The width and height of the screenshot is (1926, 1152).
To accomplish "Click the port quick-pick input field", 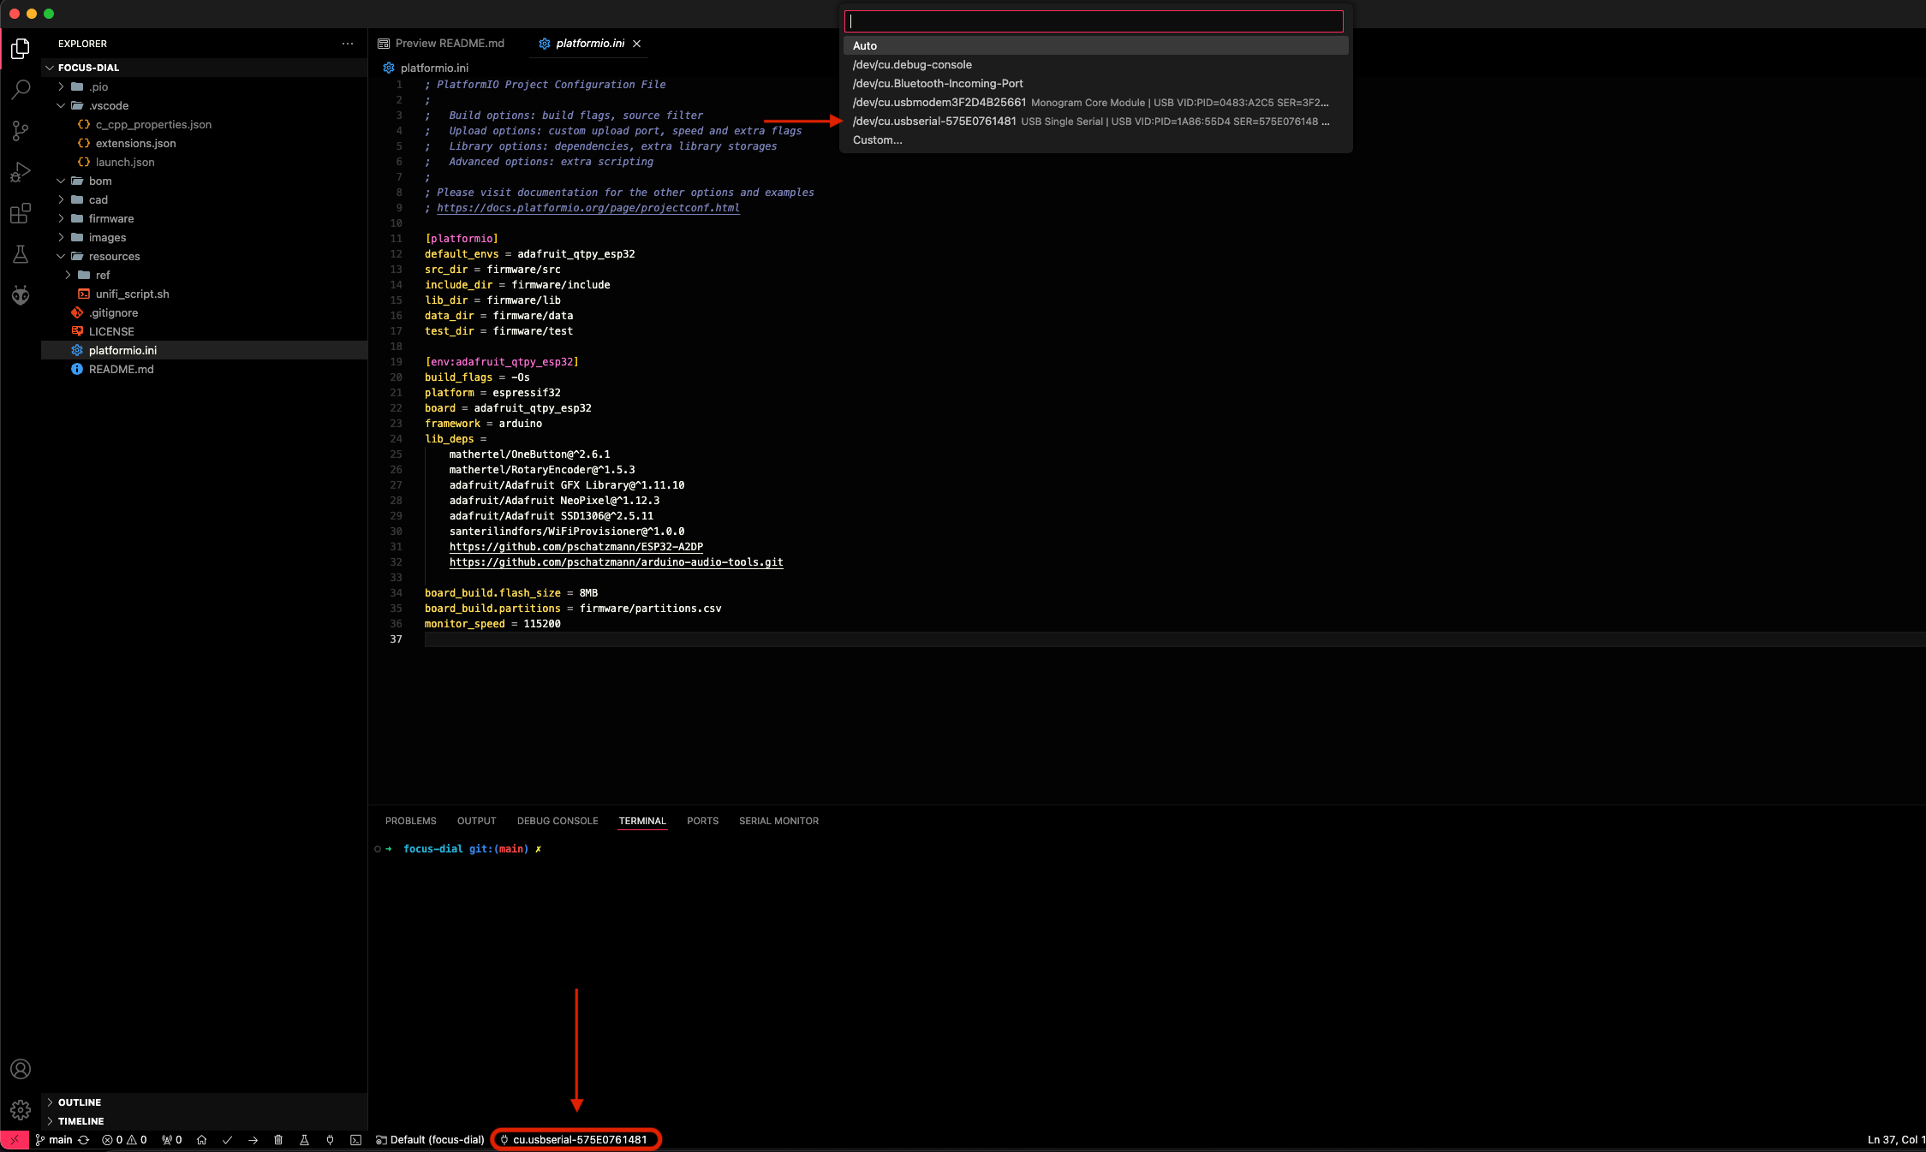I will click(x=1093, y=22).
